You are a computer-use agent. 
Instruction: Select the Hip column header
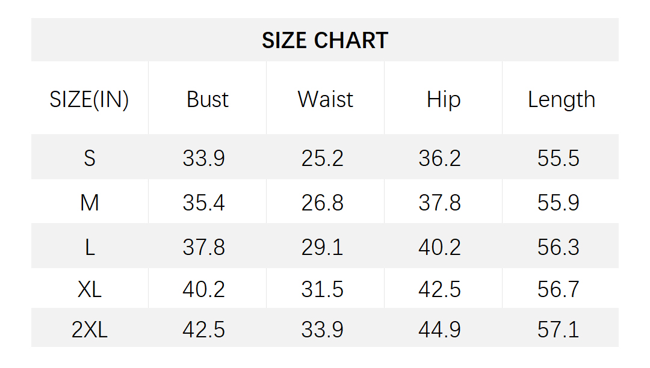[x=444, y=99]
